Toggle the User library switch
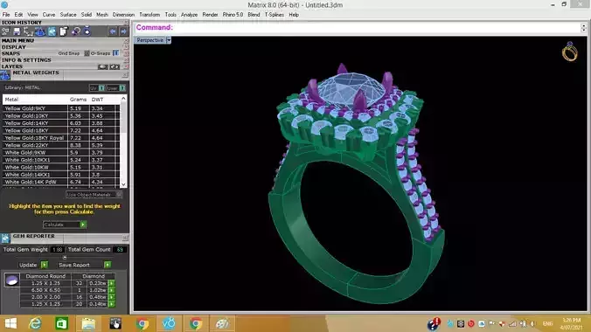 (x=122, y=87)
